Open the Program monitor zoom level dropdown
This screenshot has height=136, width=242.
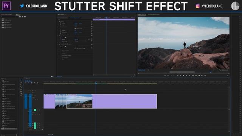pyautogui.click(x=148, y=70)
